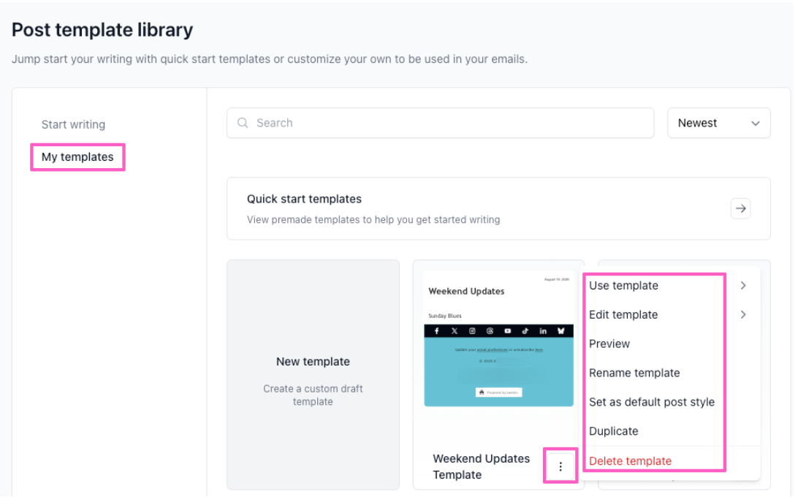Click the New template card
Screen dimensions: 798x497
[313, 375]
